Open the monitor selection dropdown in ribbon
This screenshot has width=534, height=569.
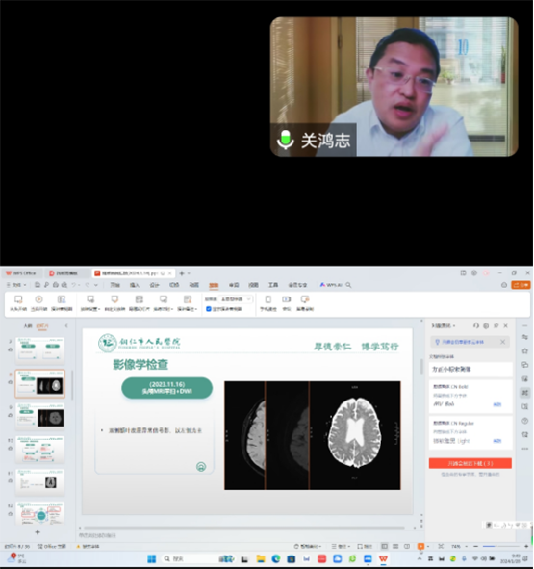click(236, 299)
